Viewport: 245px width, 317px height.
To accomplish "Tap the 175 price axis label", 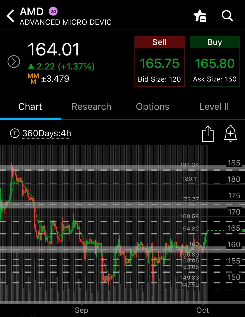I will point(234,196).
